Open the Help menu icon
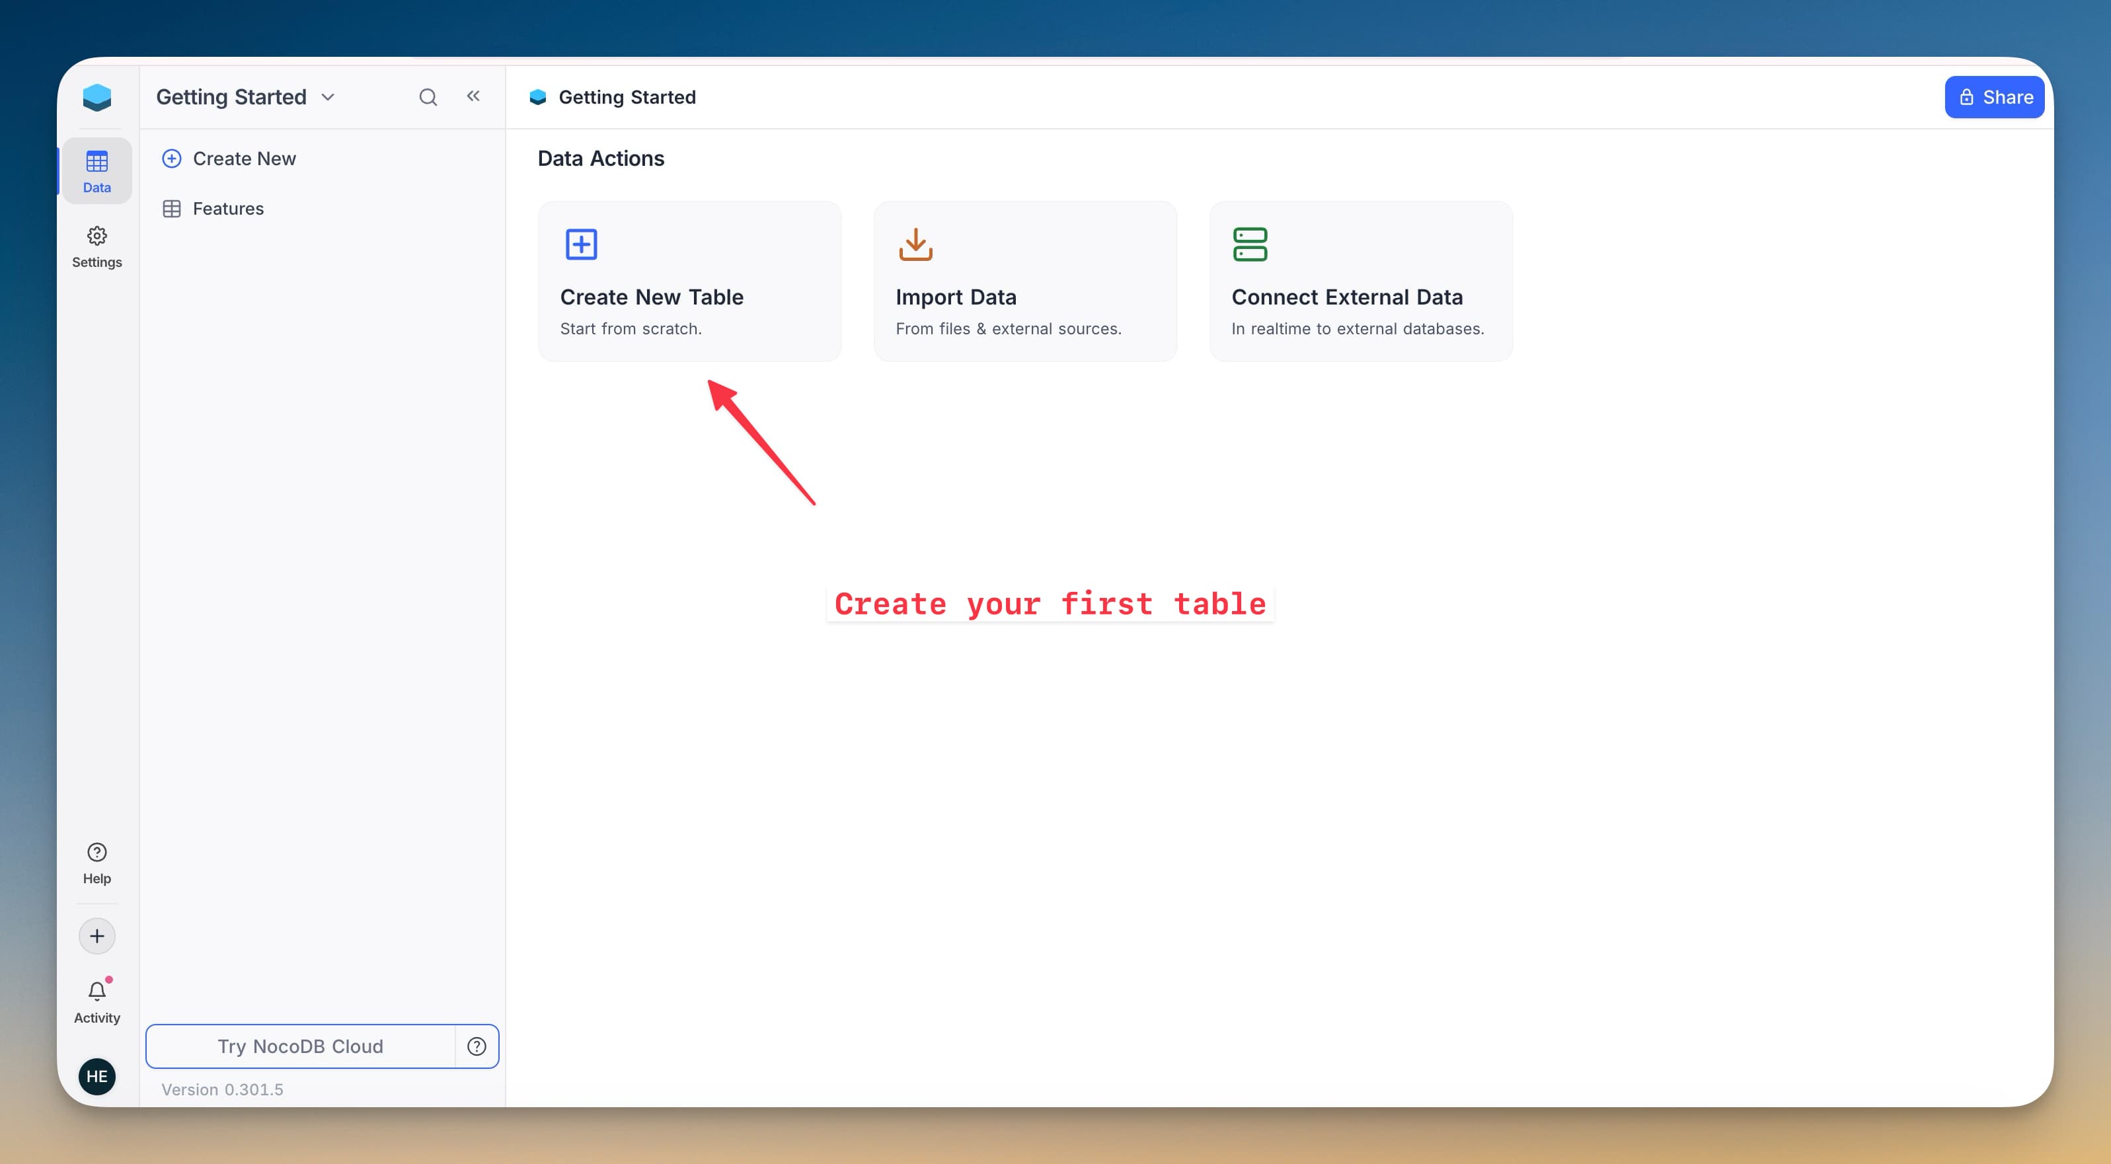The height and width of the screenshot is (1164, 2111). tap(96, 863)
